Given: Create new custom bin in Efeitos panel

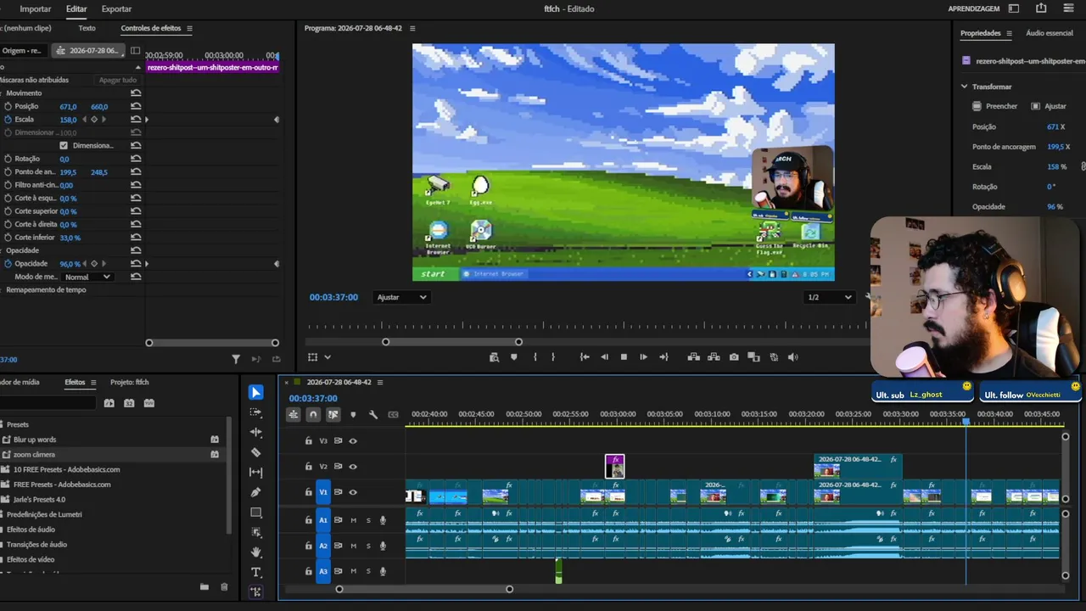Looking at the screenshot, I should [x=204, y=586].
